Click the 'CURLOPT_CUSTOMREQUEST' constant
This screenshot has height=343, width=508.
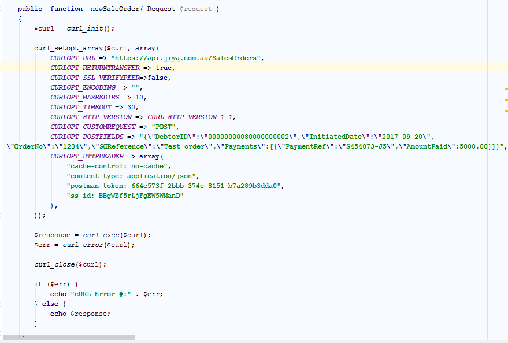[x=92, y=127]
